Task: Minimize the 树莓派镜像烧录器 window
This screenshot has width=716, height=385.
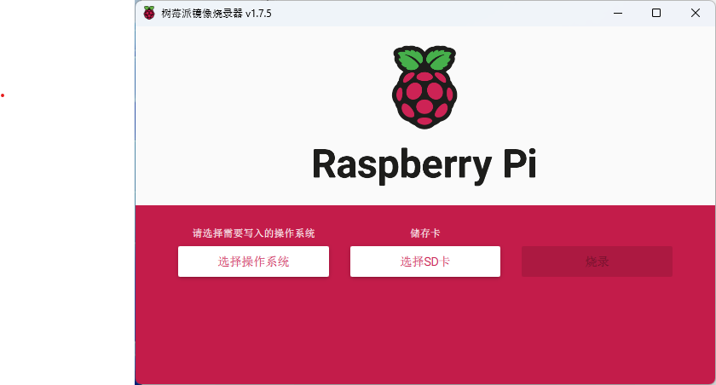Action: pos(618,13)
